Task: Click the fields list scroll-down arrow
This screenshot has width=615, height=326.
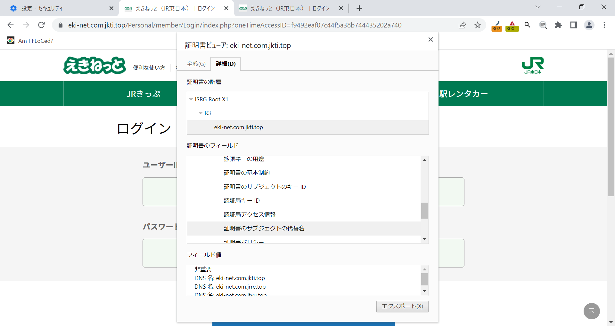Action: [424, 239]
